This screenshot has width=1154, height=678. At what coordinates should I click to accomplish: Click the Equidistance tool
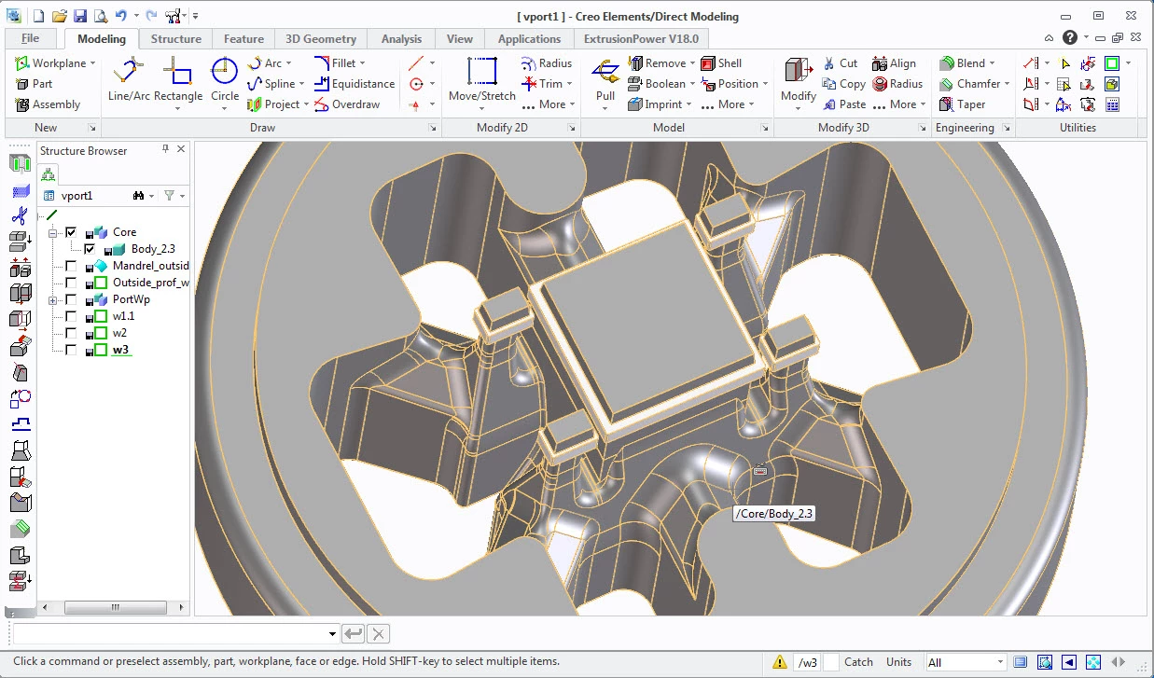pos(354,84)
